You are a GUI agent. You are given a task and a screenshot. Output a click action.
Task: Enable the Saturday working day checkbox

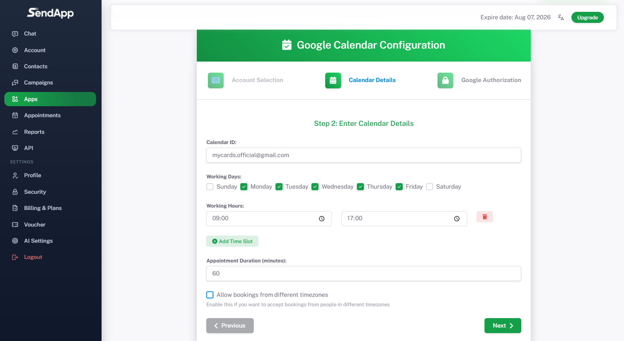[x=430, y=187]
